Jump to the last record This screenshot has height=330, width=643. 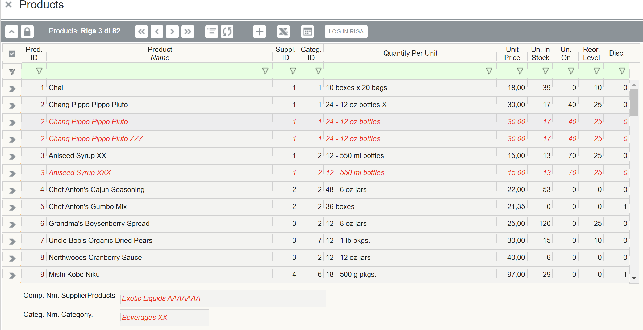[187, 32]
